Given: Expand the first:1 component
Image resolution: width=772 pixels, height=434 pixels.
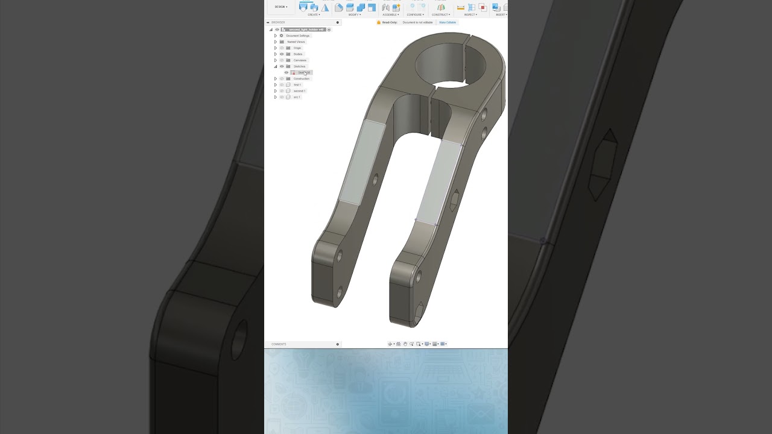Looking at the screenshot, I should (x=276, y=85).
